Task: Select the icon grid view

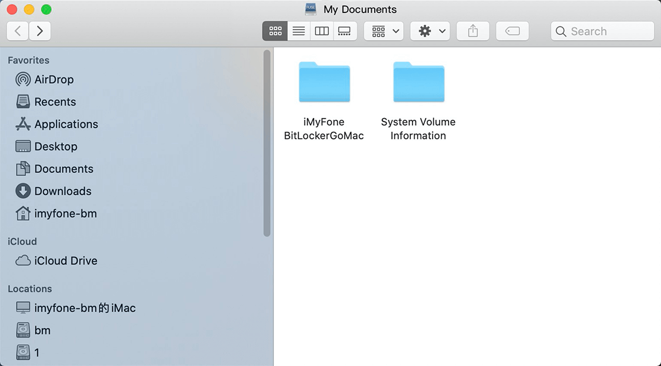Action: pyautogui.click(x=275, y=31)
